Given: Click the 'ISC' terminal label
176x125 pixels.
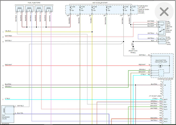Looking at the screenshot, I should [165, 102].
